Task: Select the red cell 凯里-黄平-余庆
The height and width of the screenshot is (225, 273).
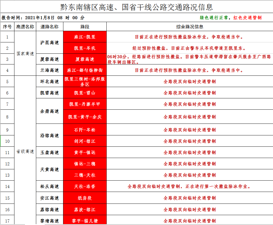Action: point(85,117)
